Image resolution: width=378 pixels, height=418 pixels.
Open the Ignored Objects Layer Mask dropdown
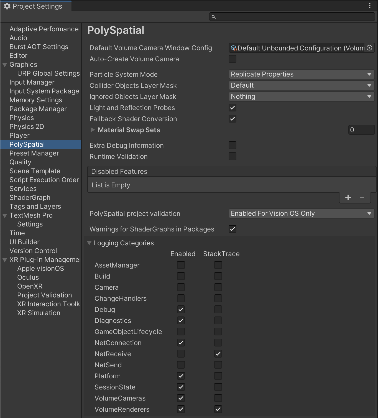pyautogui.click(x=301, y=96)
